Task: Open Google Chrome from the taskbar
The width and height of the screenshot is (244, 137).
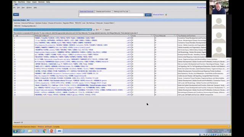Action: [x=45, y=131]
